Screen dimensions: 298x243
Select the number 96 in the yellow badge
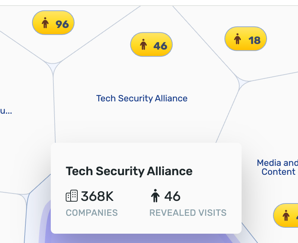coord(62,24)
